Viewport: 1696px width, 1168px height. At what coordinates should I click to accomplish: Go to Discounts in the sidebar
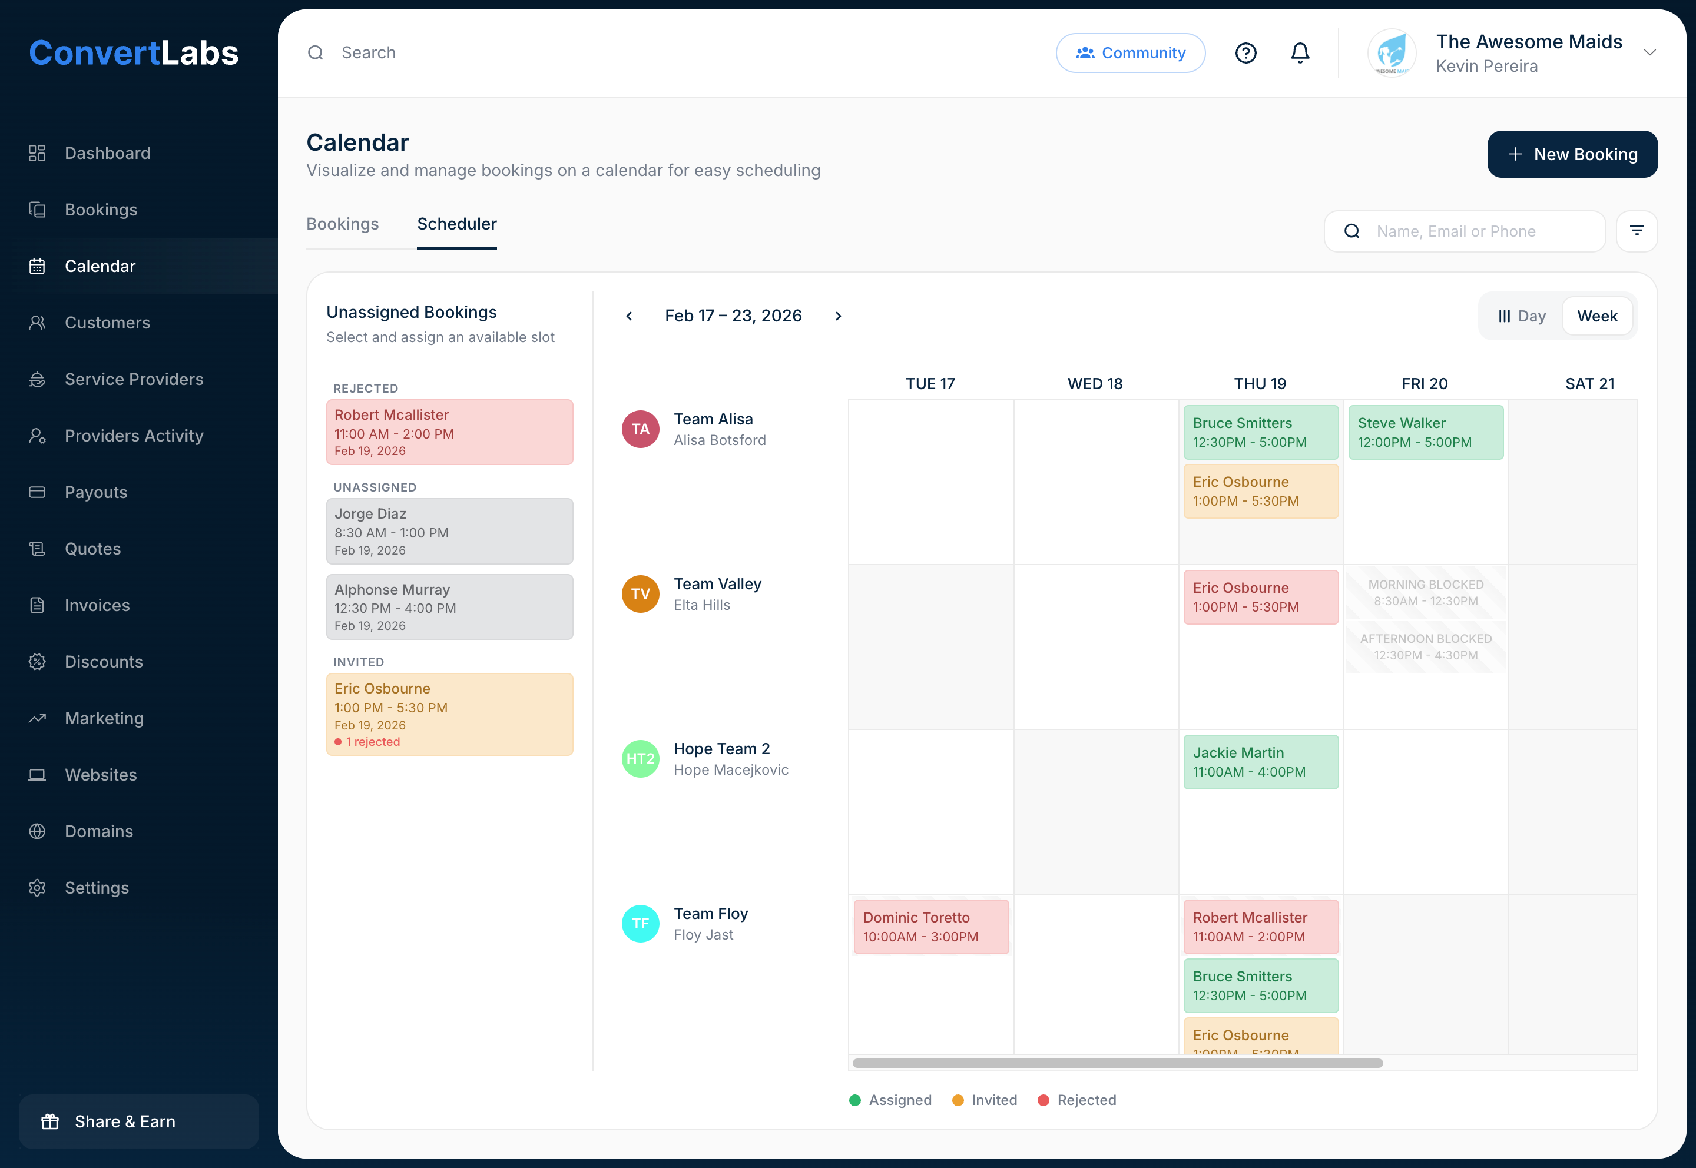(103, 662)
